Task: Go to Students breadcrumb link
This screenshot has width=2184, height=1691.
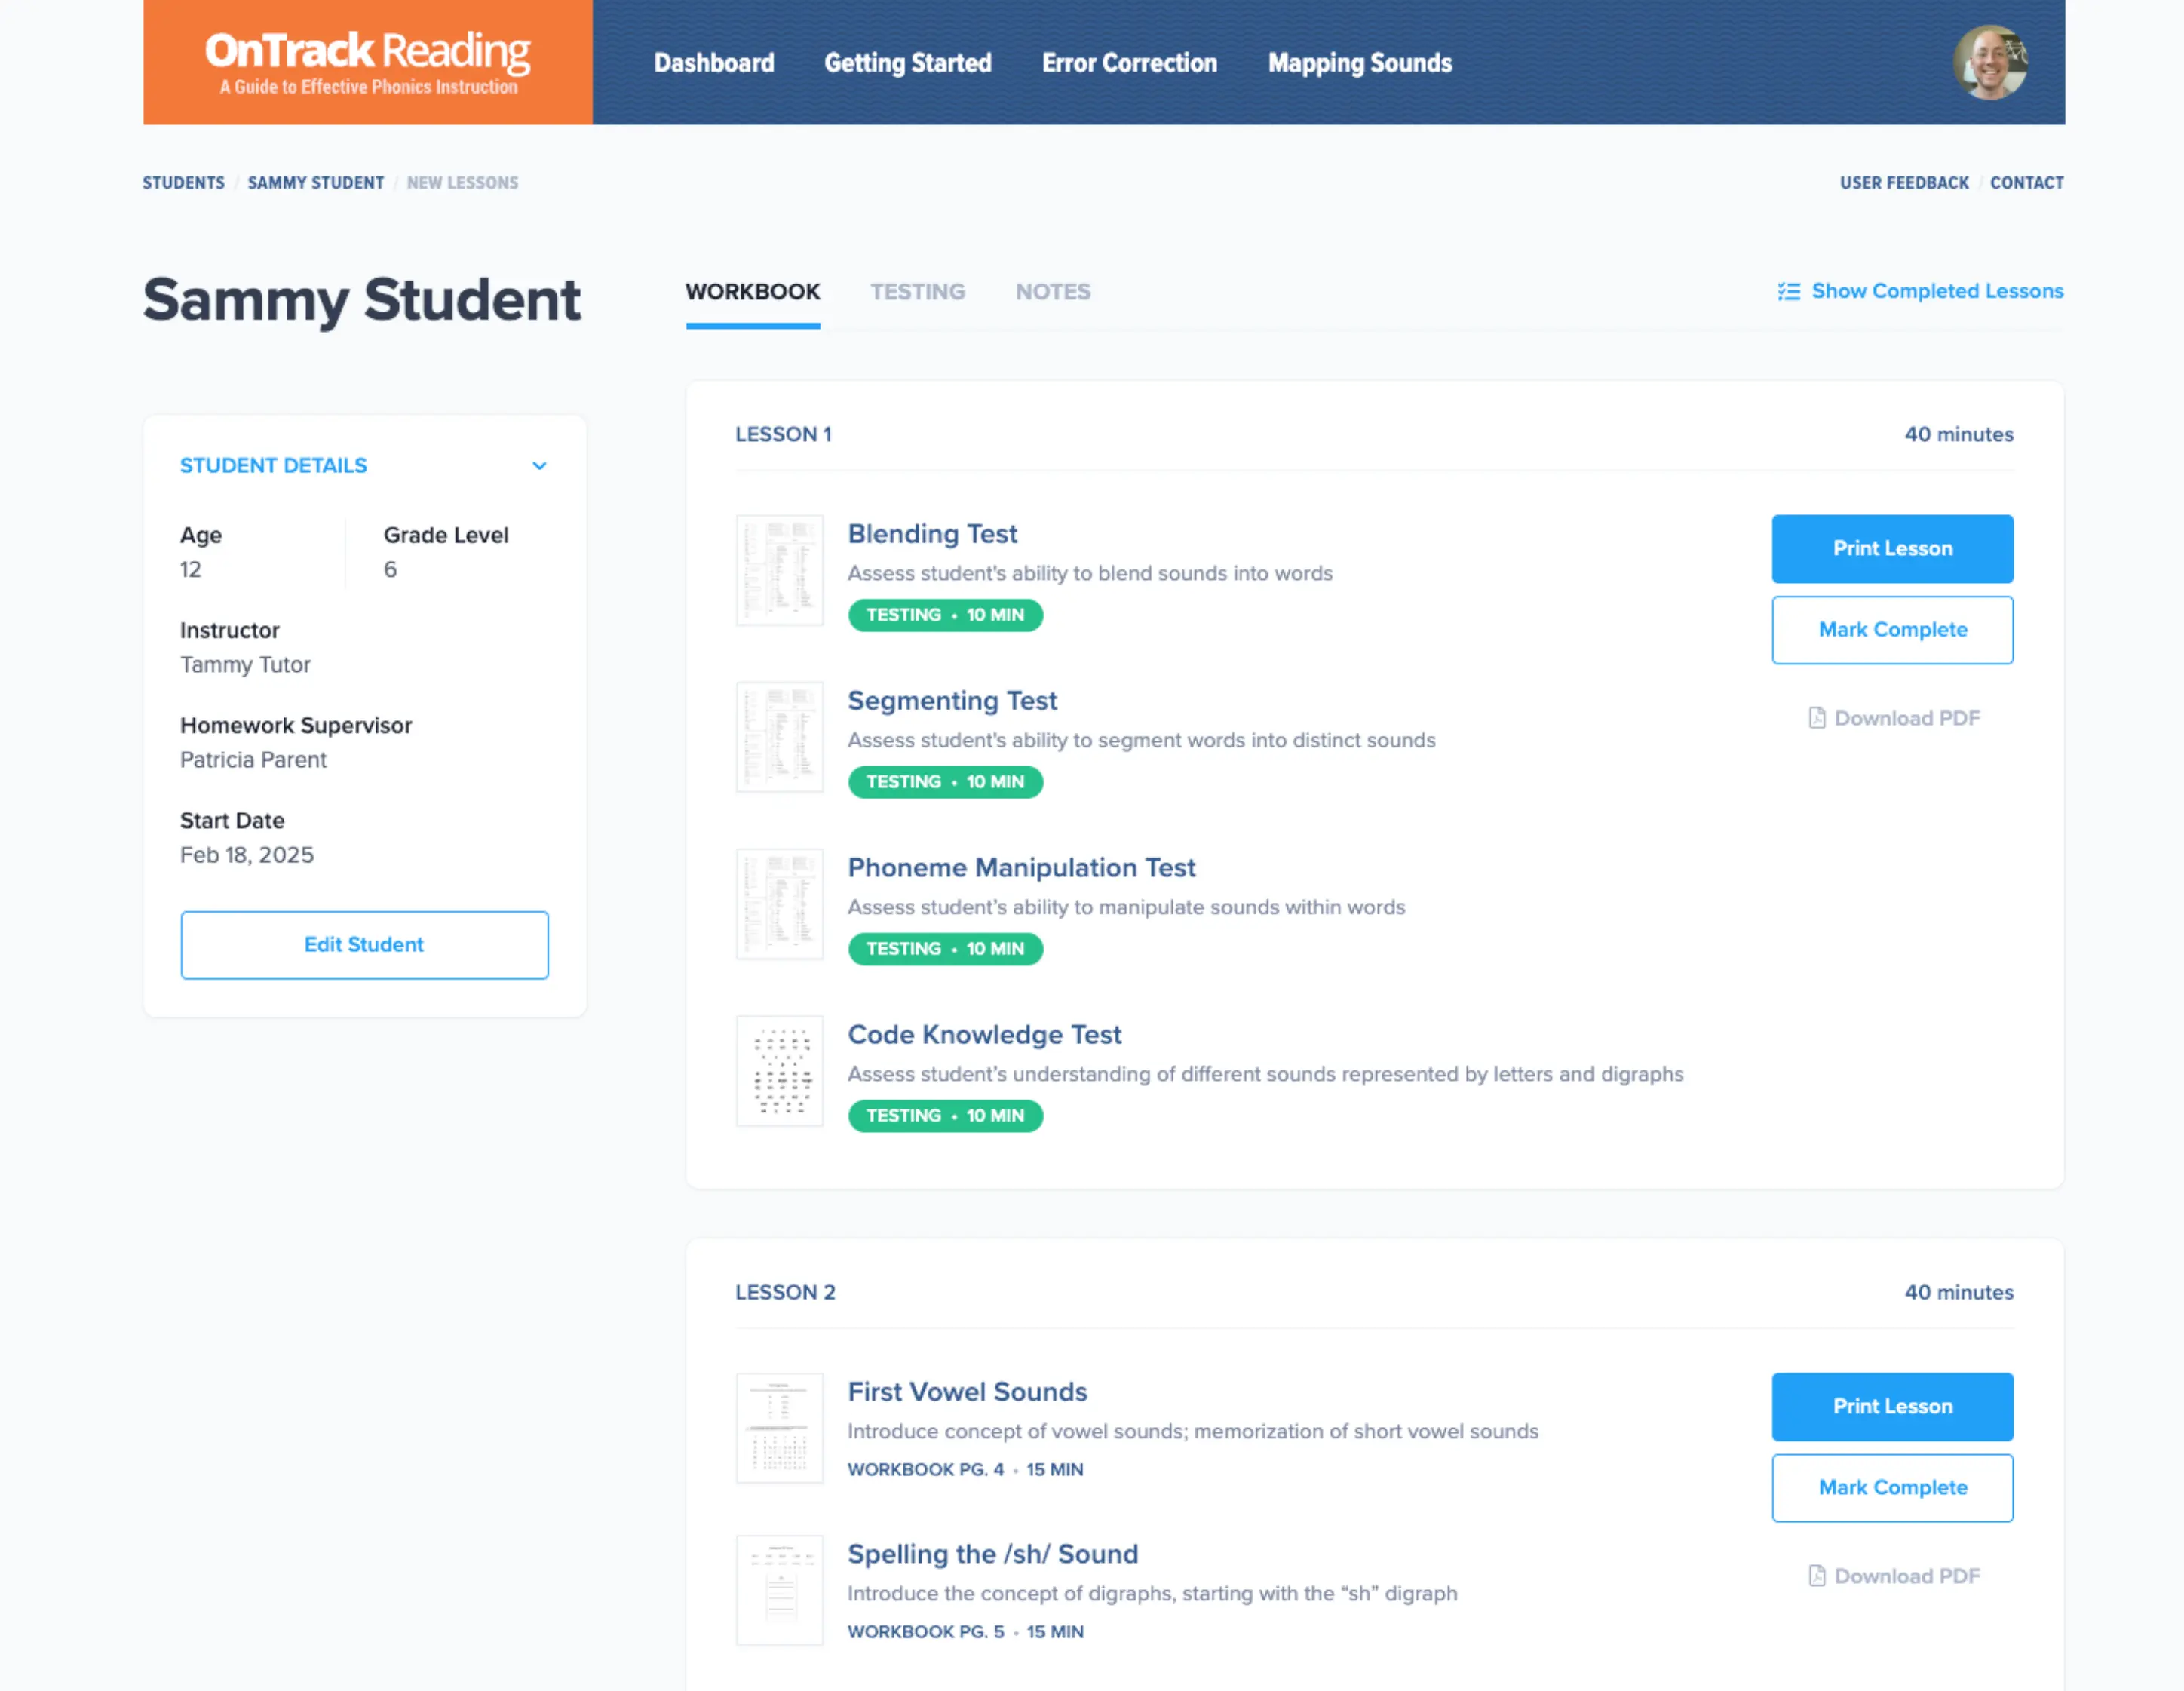Action: coord(183,183)
